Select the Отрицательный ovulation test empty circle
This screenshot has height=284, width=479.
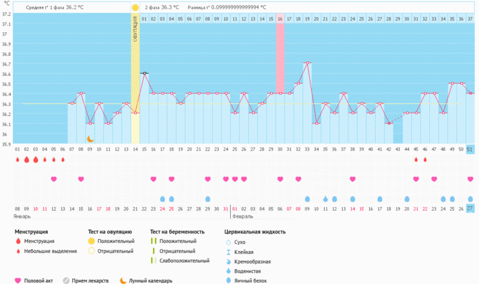[x=91, y=252]
